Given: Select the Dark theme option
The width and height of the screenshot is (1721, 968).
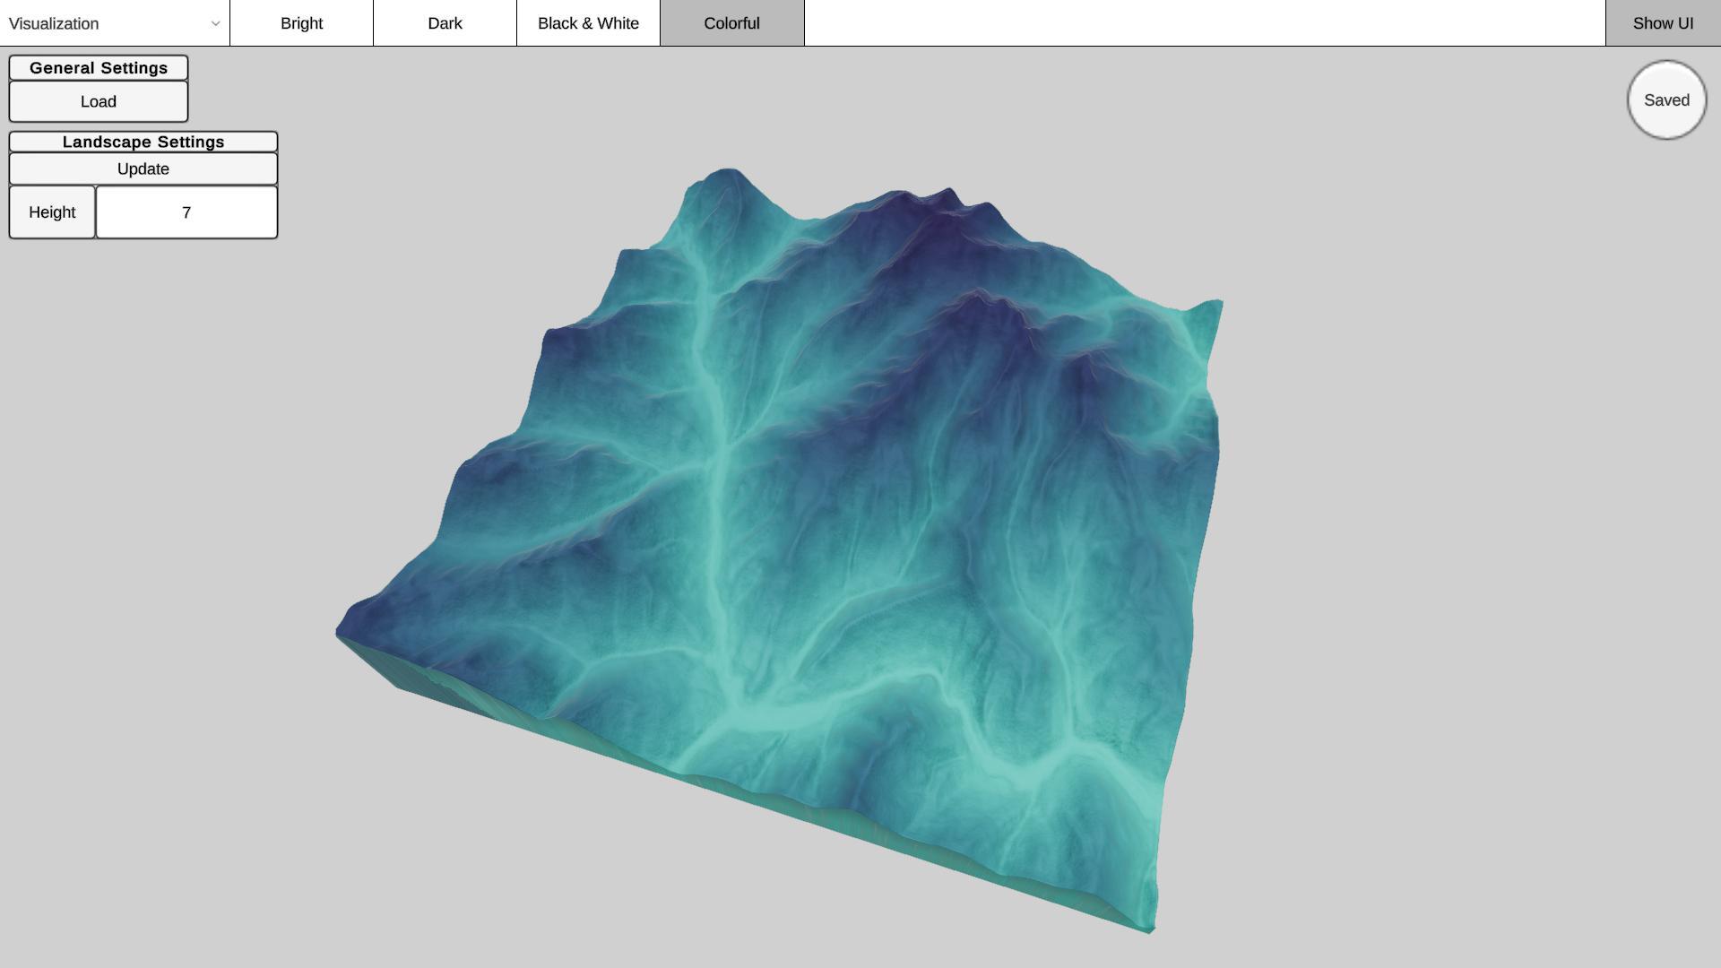Looking at the screenshot, I should click(x=445, y=23).
